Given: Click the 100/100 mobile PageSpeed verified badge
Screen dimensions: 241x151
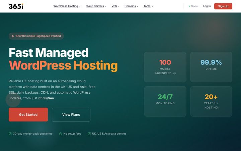Looking at the screenshot, I should point(36,36).
